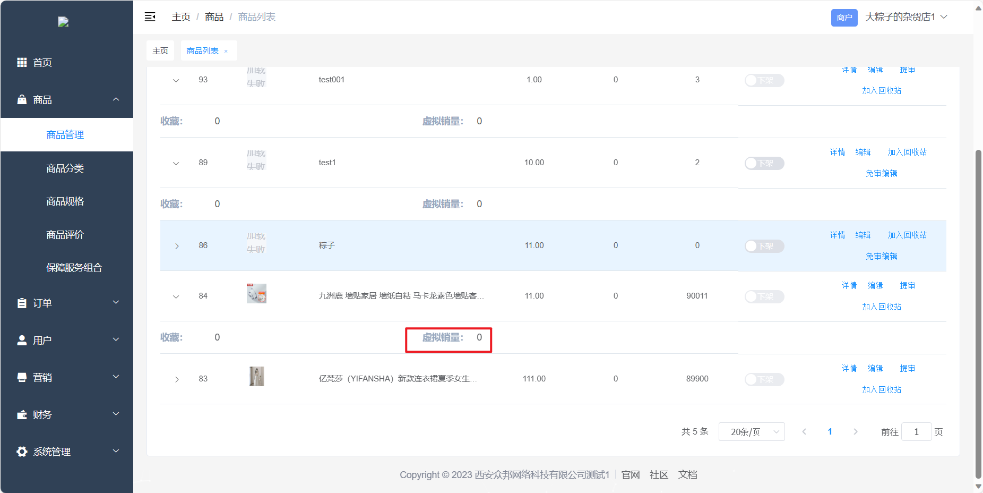Click 编辑 for product 84
Image resolution: width=983 pixels, height=493 pixels.
click(x=875, y=285)
